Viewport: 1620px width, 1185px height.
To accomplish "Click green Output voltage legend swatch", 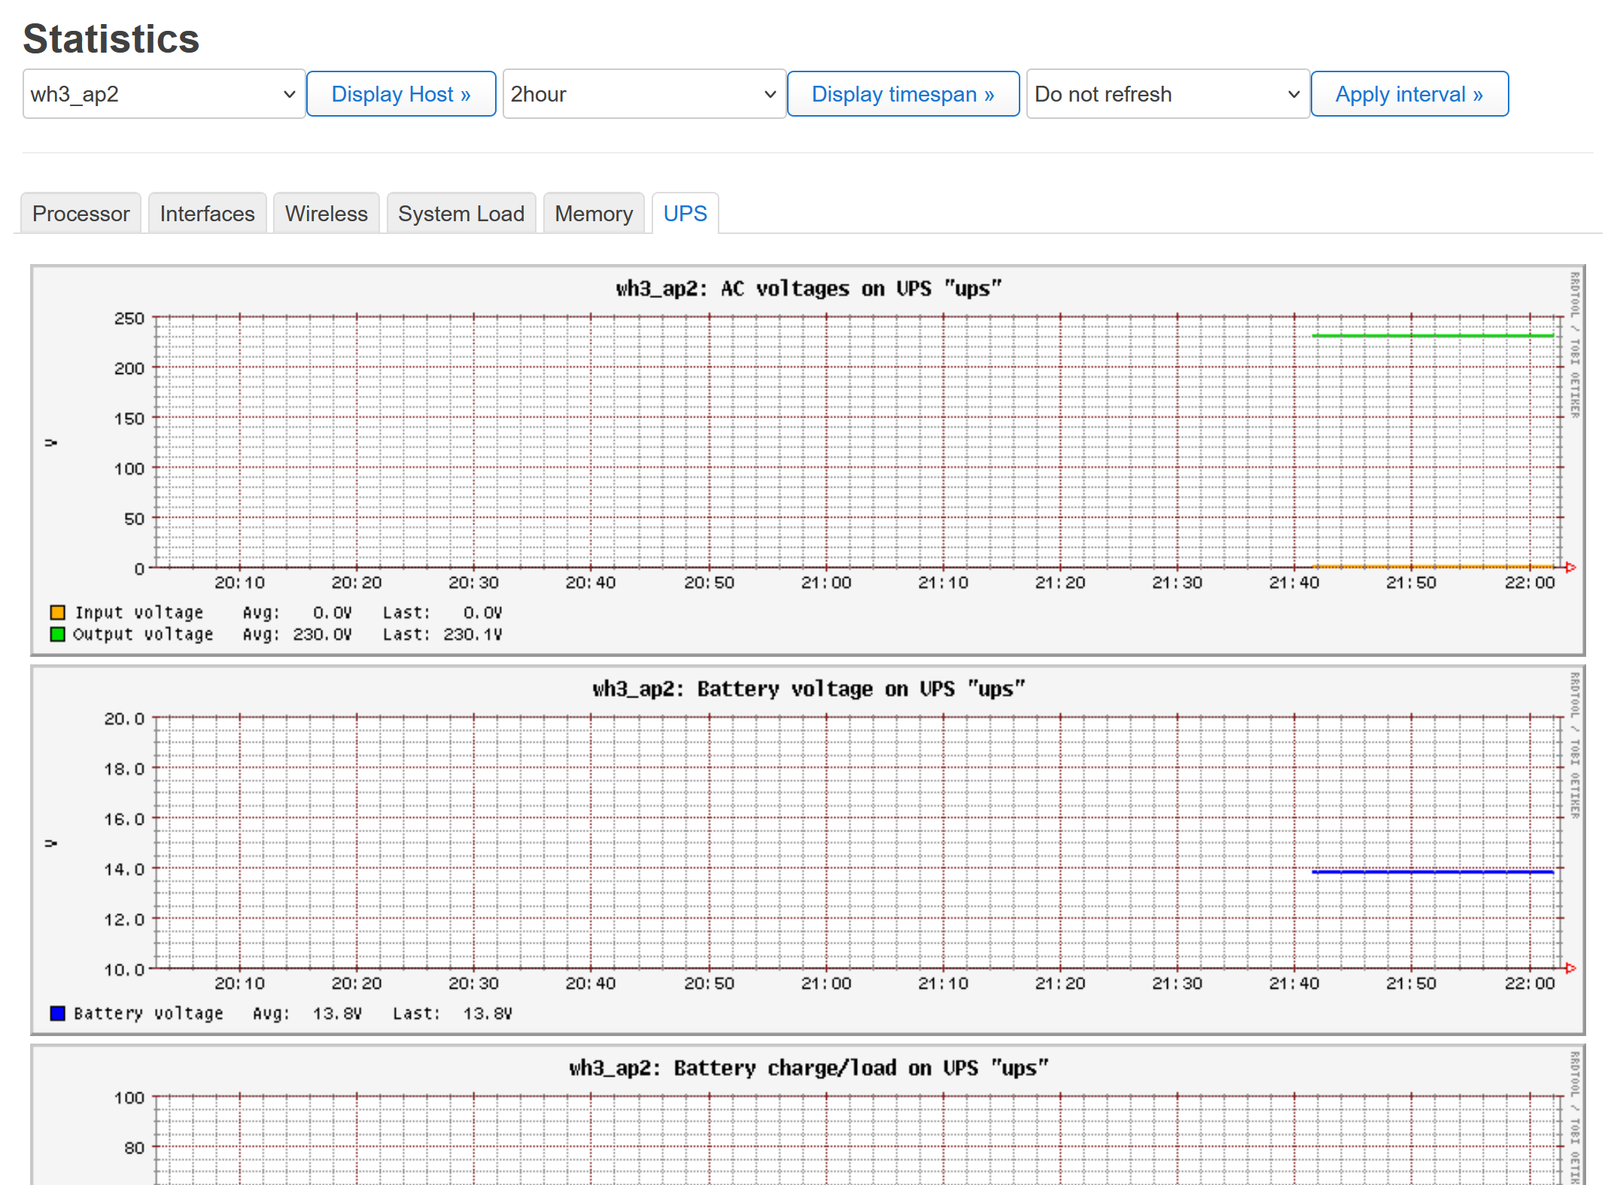I will click(57, 634).
